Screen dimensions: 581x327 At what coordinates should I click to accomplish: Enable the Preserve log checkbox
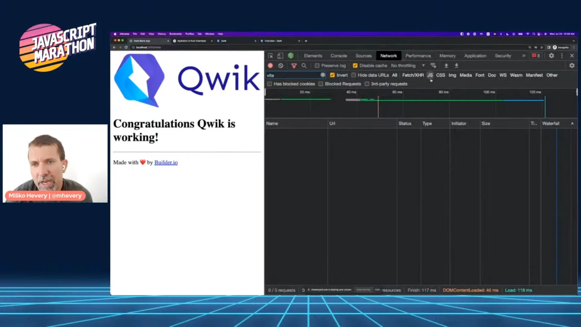[x=317, y=65]
